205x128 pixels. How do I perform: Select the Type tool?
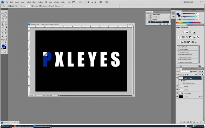[x=5, y=33]
